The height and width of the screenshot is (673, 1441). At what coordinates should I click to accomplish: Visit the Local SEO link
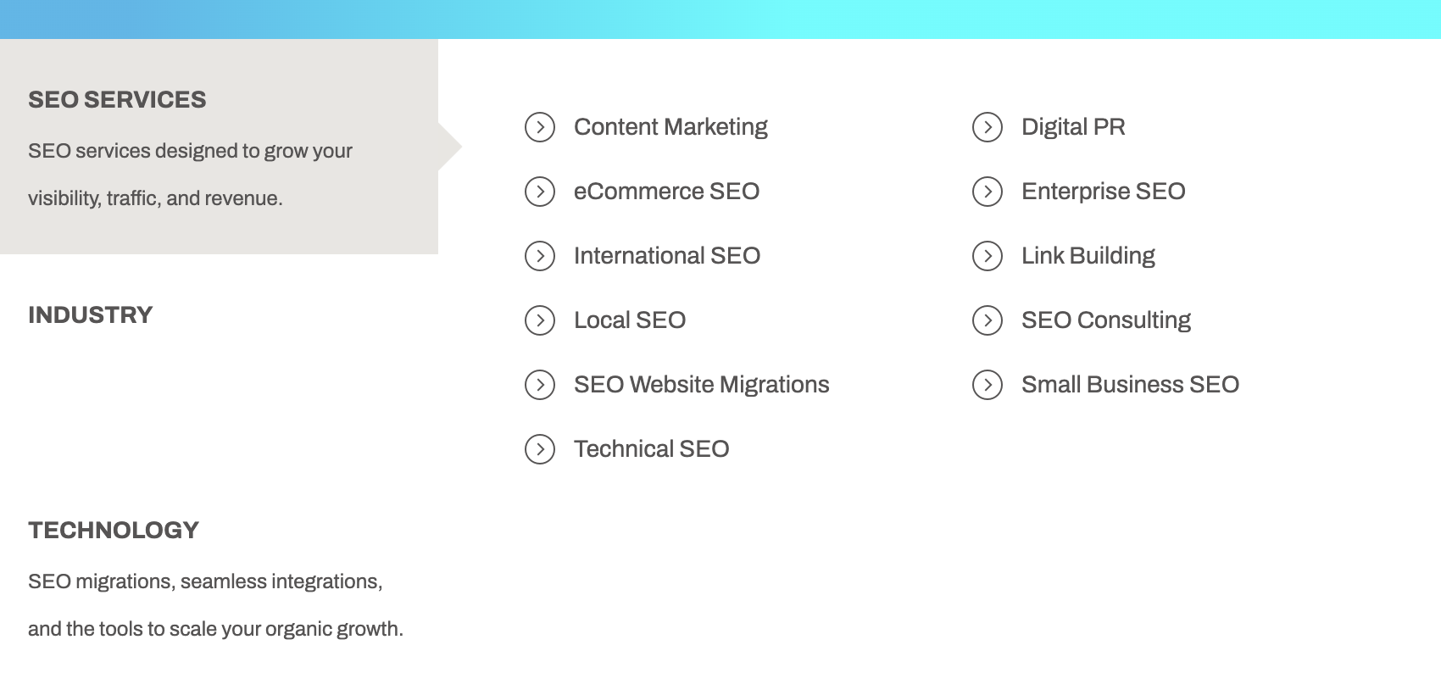630,320
